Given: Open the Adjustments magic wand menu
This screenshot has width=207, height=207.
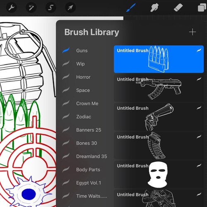Looking at the screenshot, I should (x=31, y=7).
